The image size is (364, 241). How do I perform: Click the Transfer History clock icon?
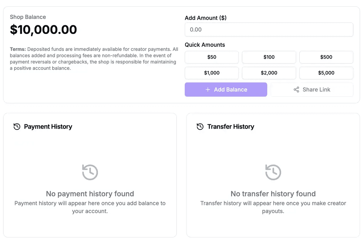200,127
